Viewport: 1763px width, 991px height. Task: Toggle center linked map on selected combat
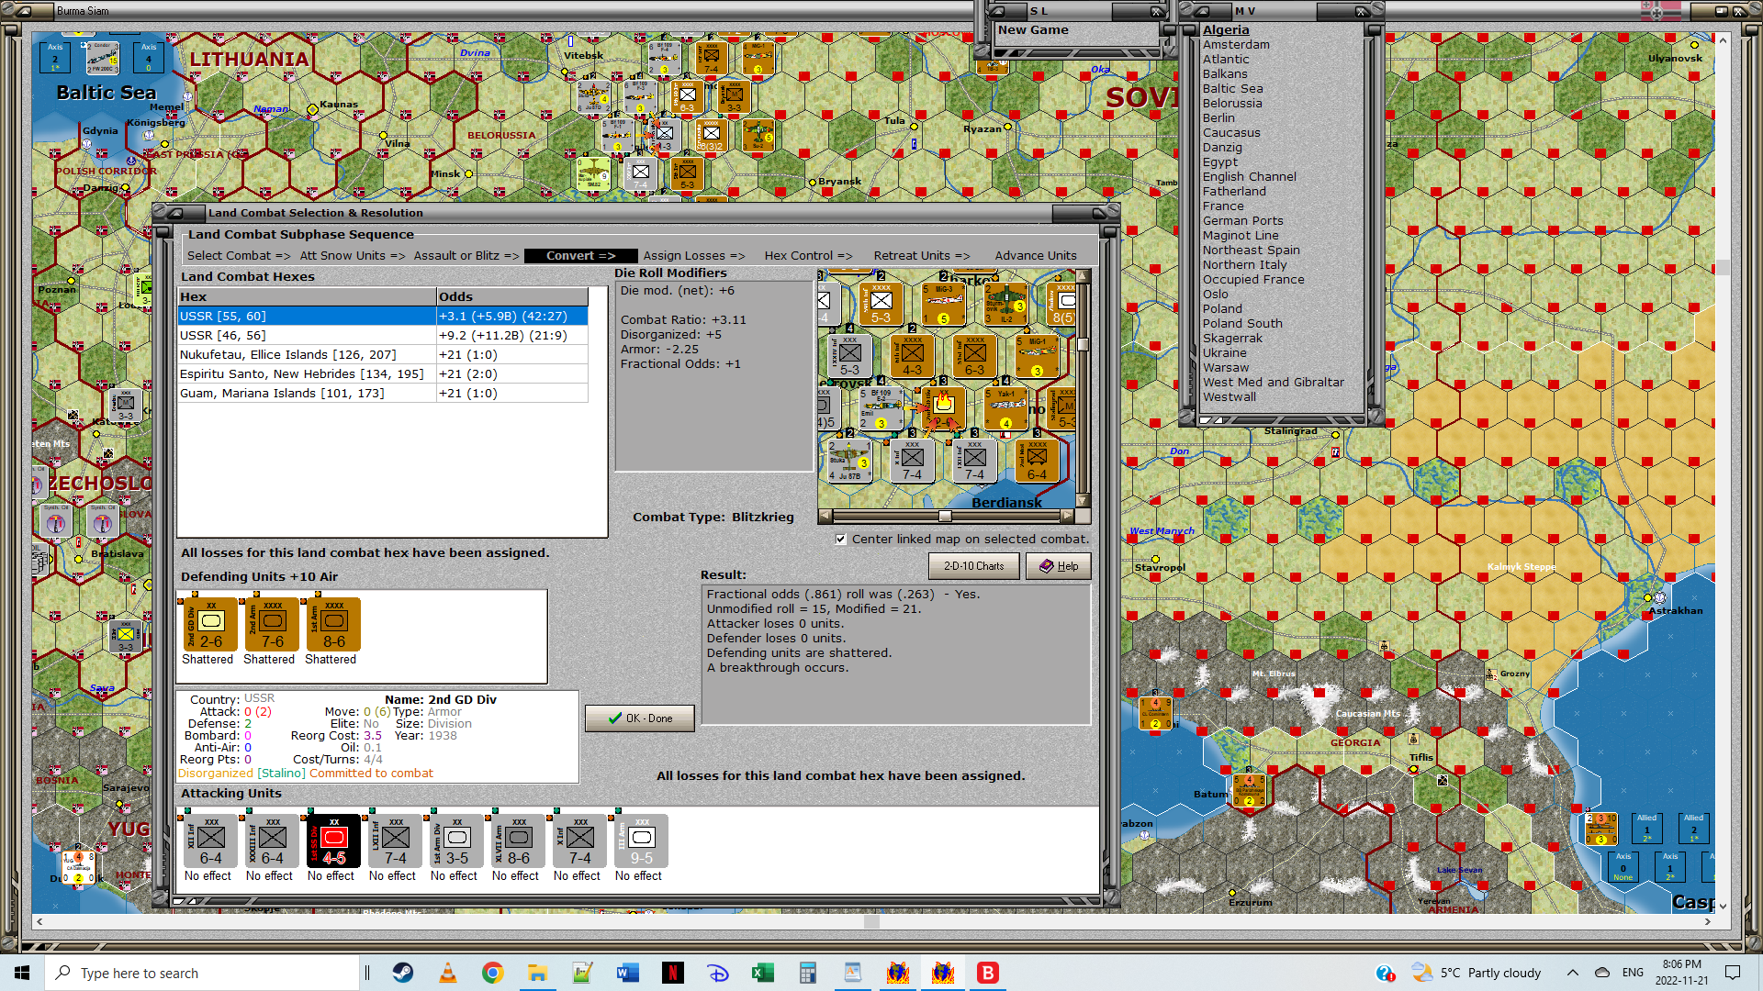tap(841, 540)
